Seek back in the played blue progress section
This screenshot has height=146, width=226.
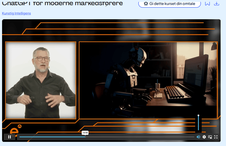49,137
